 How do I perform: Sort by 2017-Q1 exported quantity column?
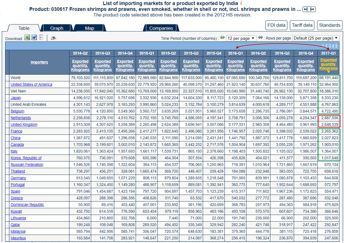[328, 64]
